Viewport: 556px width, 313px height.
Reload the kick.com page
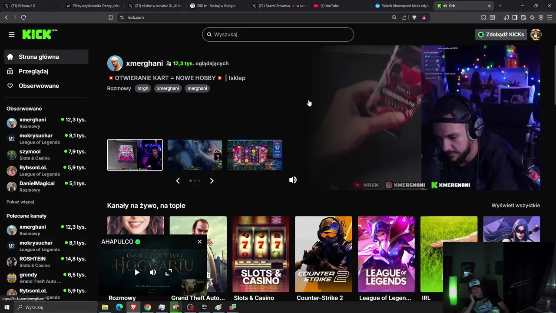tap(23, 17)
